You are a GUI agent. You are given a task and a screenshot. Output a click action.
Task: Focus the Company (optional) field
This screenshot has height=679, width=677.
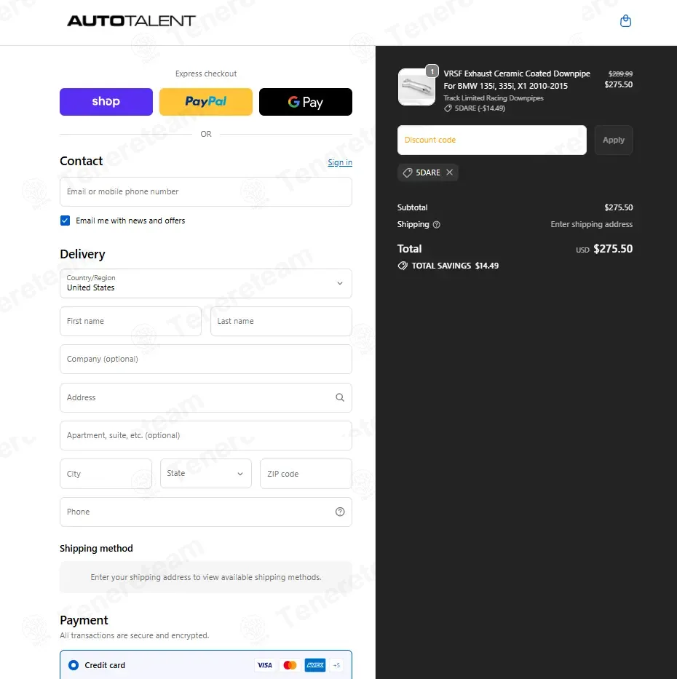[206, 359]
